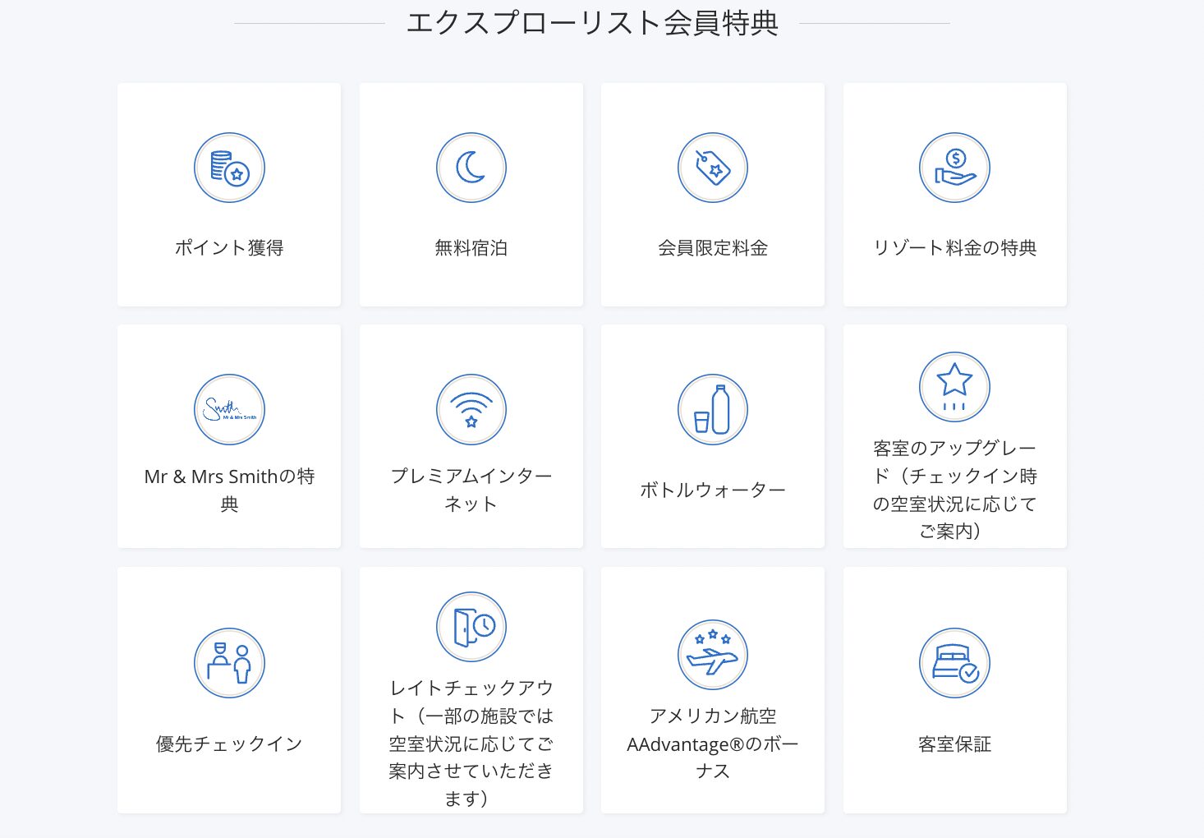Click the エクスプローリスト会員特典 heading
Viewport: 1204px width, 838px height.
tap(592, 23)
